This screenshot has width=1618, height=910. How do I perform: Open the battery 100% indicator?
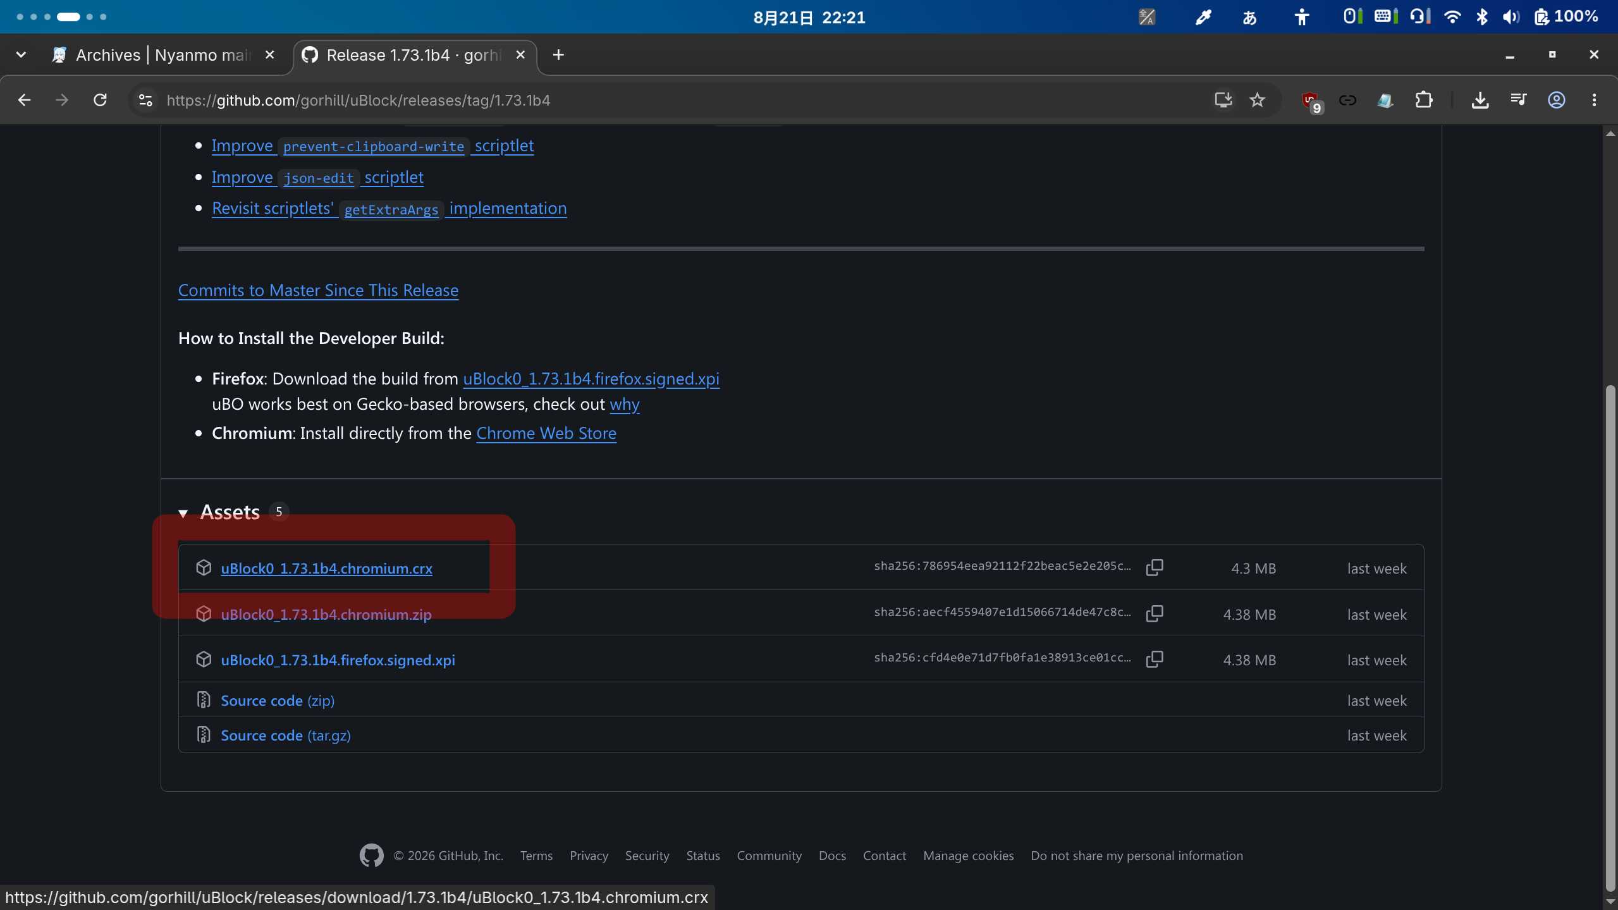1566,17
